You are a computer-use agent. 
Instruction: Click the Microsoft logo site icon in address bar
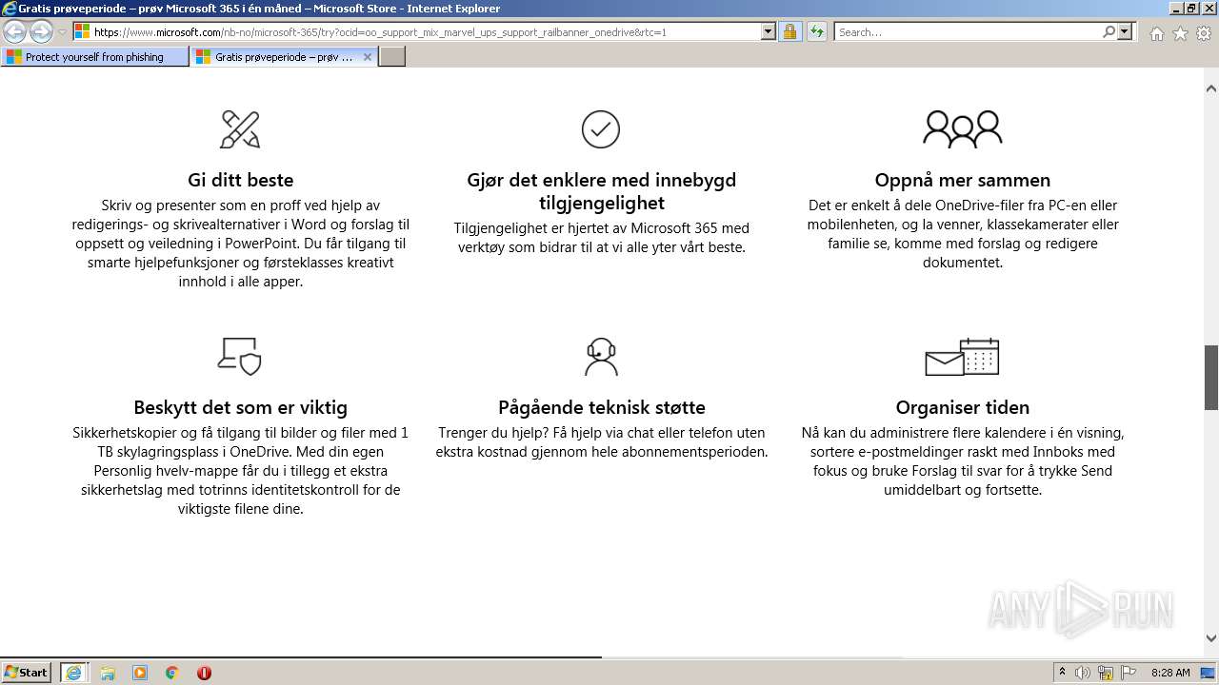pyautogui.click(x=82, y=32)
